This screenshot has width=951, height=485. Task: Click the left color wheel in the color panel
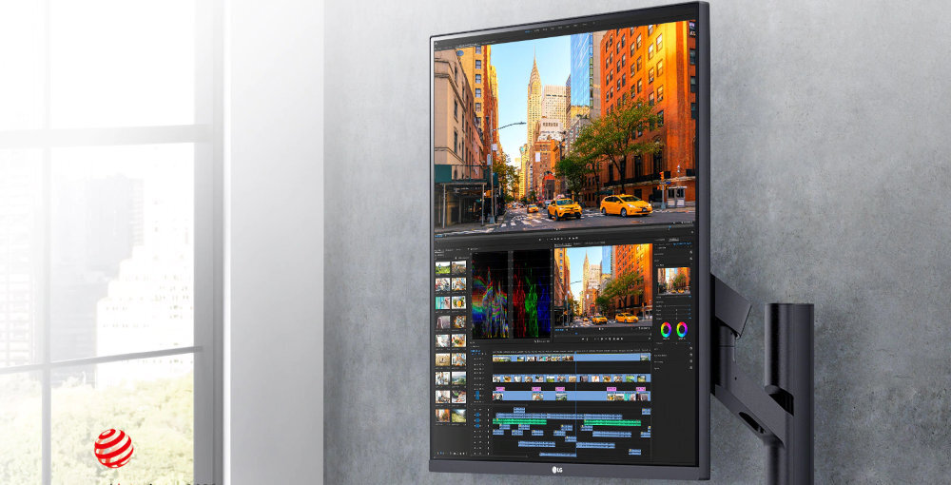point(666,329)
